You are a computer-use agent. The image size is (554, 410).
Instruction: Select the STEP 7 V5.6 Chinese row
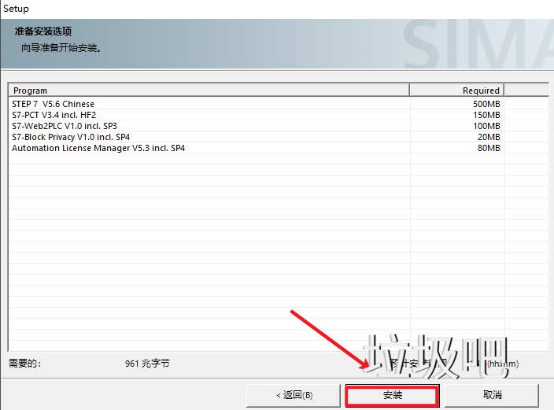coord(54,104)
